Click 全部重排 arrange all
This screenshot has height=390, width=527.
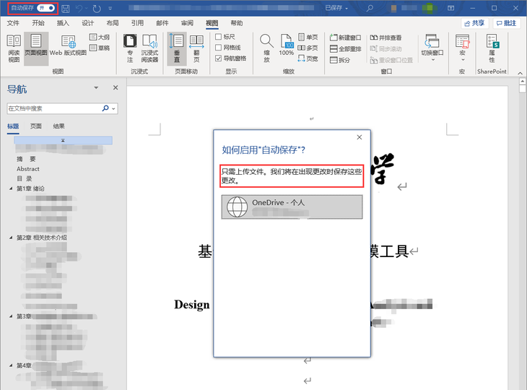346,49
